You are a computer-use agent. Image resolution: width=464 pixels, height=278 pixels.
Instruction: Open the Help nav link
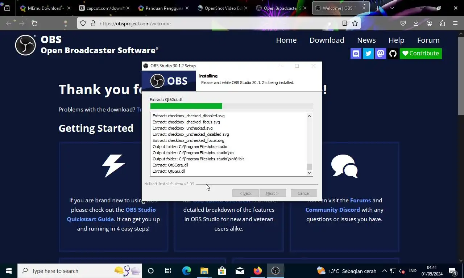(396, 40)
